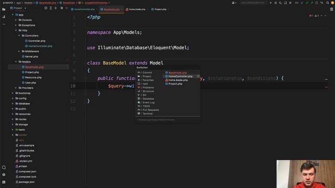Choose Favorites in the Switcher popup

[148, 80]
